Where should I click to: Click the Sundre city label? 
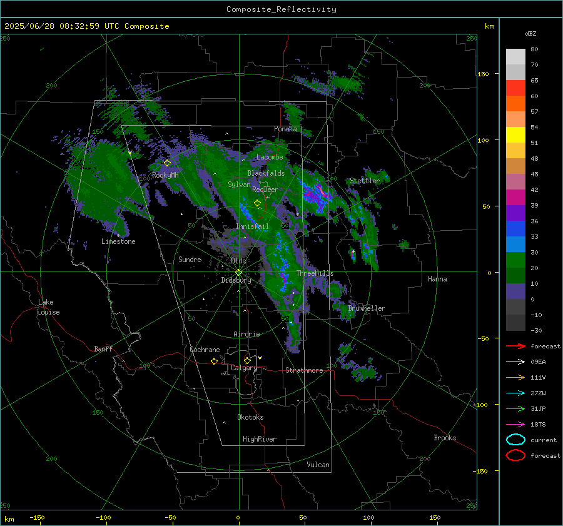click(190, 260)
